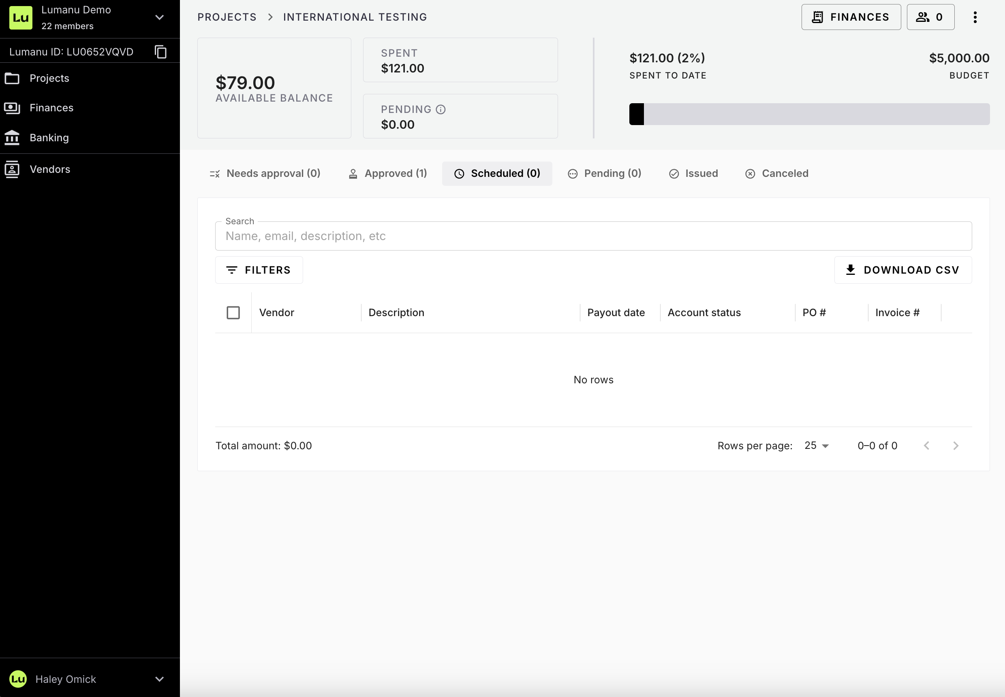Viewport: 1005px width, 697px height.
Task: Copy the Lumanu ID with copy icon
Action: pyautogui.click(x=160, y=51)
